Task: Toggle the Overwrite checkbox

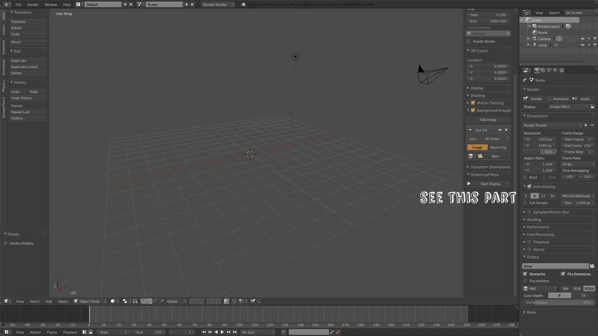Action: (x=525, y=274)
